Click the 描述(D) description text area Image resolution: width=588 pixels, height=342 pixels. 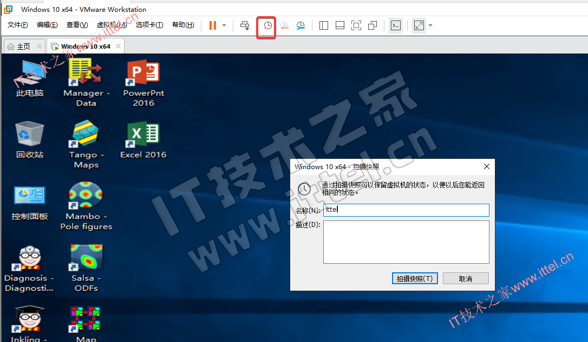coord(406,242)
